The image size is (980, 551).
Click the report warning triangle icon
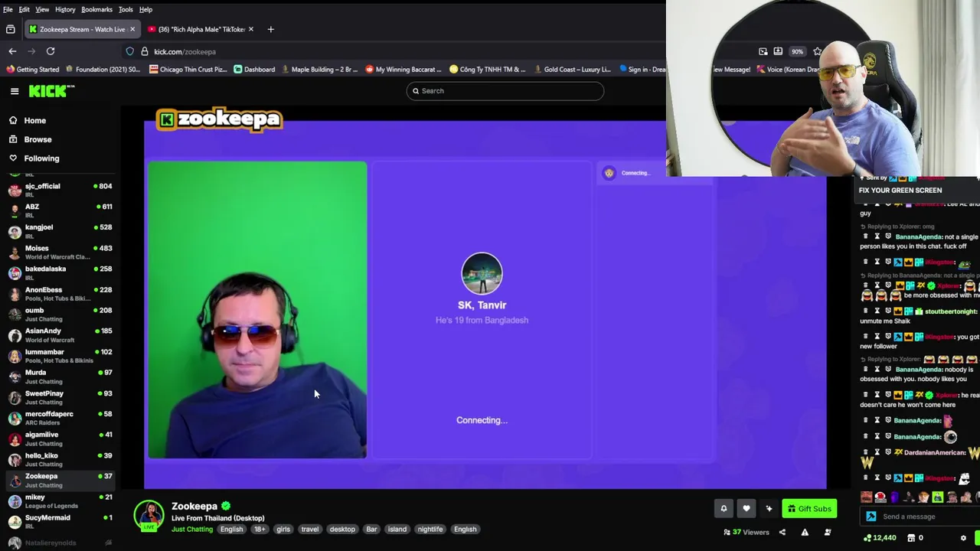point(805,533)
